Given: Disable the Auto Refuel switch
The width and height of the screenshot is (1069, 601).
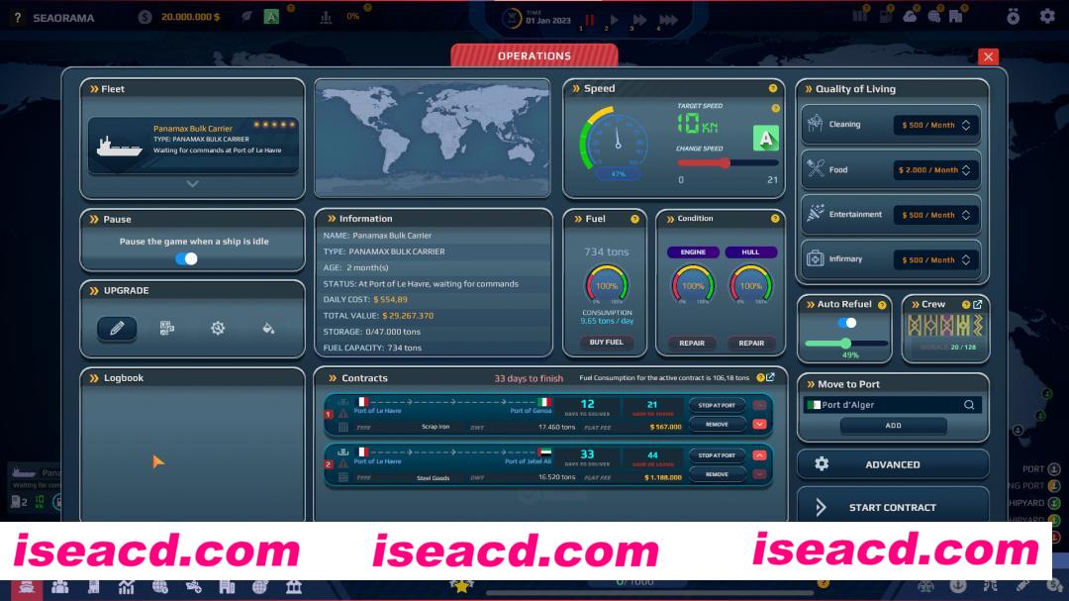Looking at the screenshot, I should 846,323.
